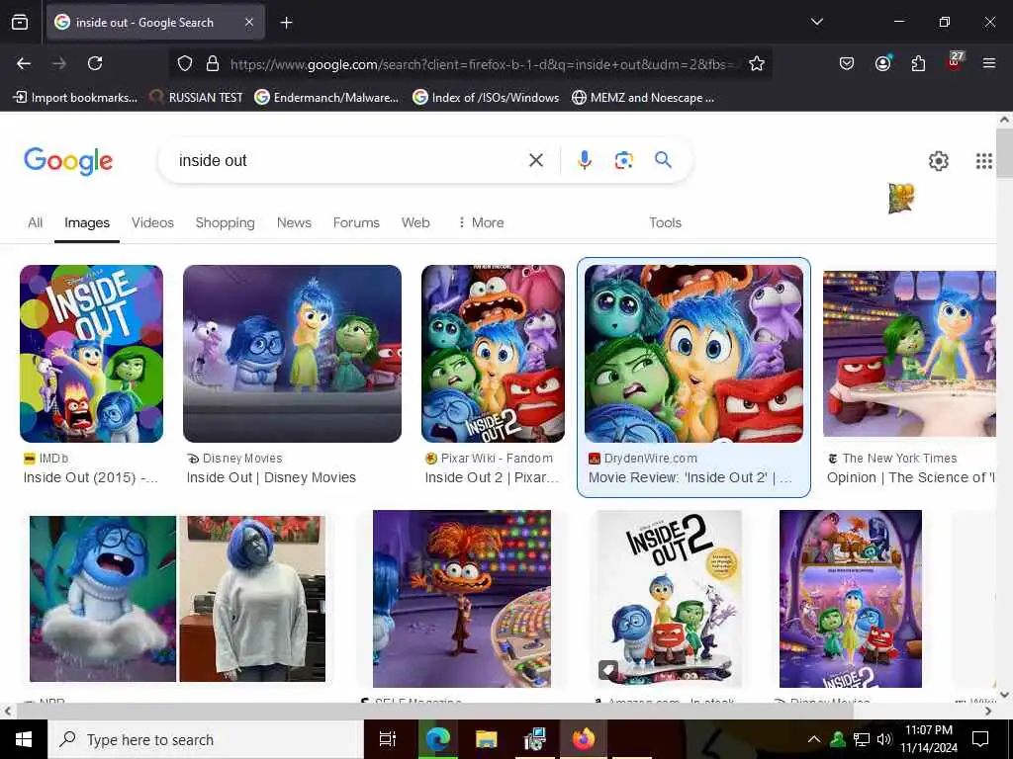Open Endermanch/Malware bookmark
The width and height of the screenshot is (1013, 759).
click(326, 98)
